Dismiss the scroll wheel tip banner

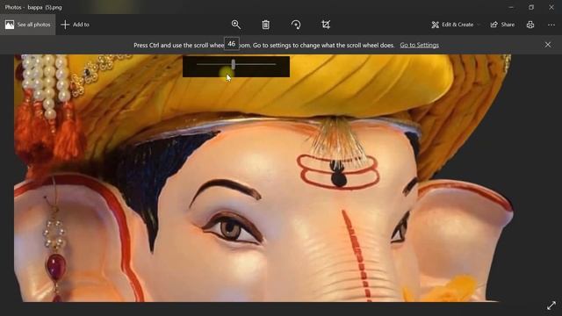(x=548, y=45)
